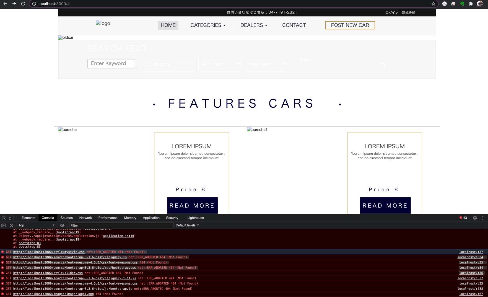The height and width of the screenshot is (297, 488).
Task: Click the browser back arrow
Action: (x=5, y=4)
